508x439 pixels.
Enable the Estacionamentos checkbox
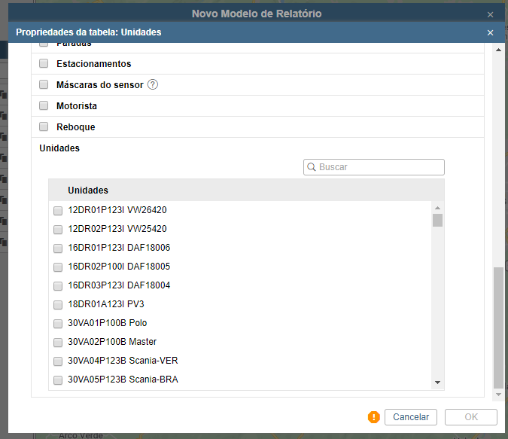(44, 64)
